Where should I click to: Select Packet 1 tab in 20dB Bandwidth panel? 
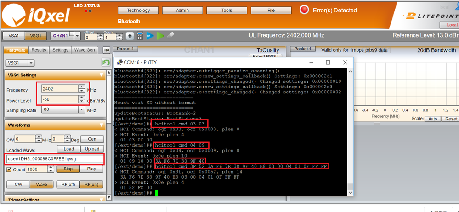pyautogui.click(x=303, y=49)
